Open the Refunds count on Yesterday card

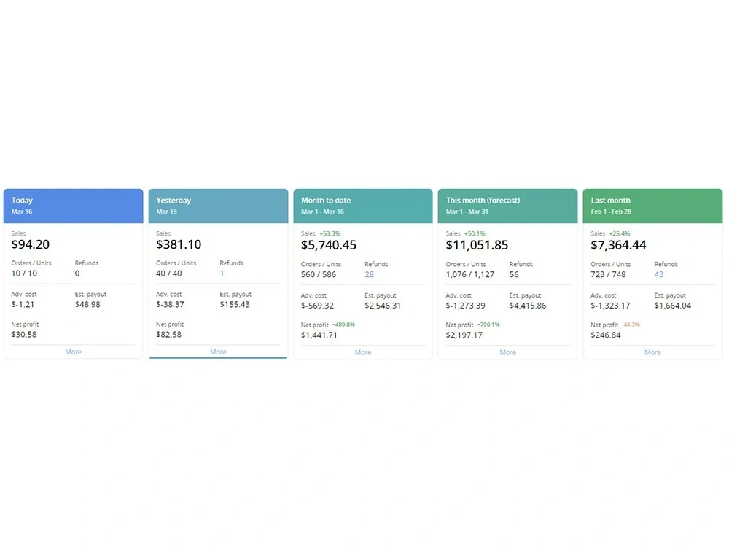[x=221, y=273]
